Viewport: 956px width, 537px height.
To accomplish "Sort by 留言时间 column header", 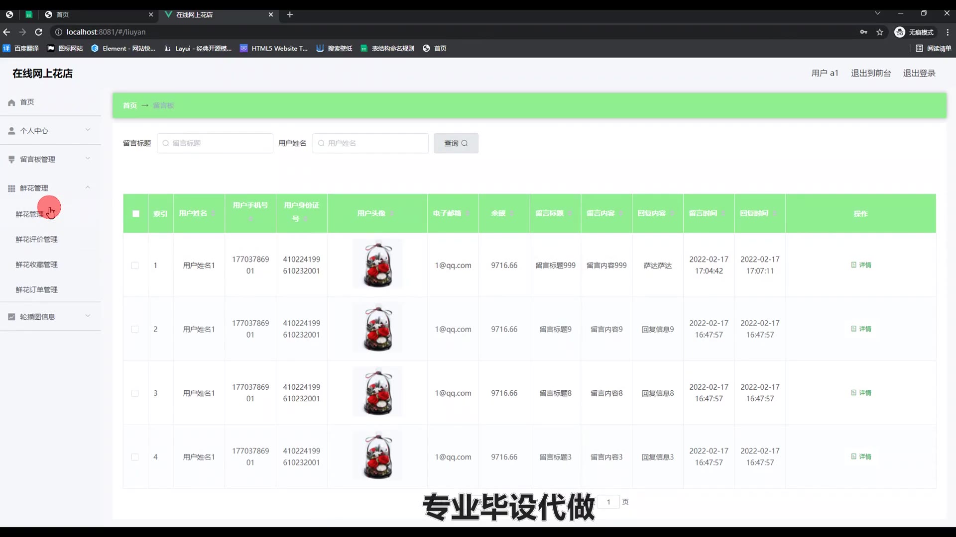I will (709, 213).
